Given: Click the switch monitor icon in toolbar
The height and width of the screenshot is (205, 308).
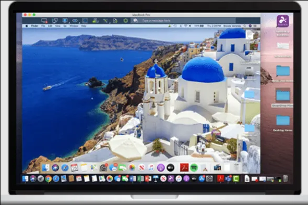Looking at the screenshot, I should (55, 20).
